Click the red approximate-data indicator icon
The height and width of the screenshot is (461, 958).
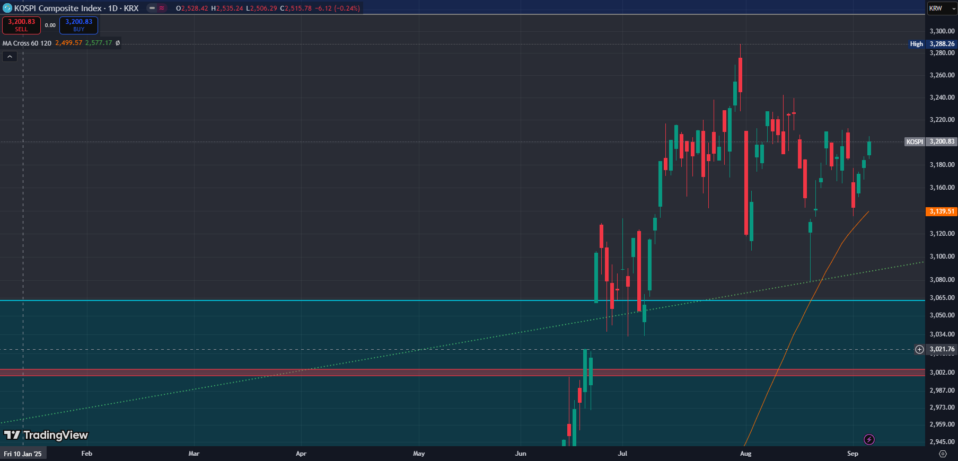pos(162,8)
